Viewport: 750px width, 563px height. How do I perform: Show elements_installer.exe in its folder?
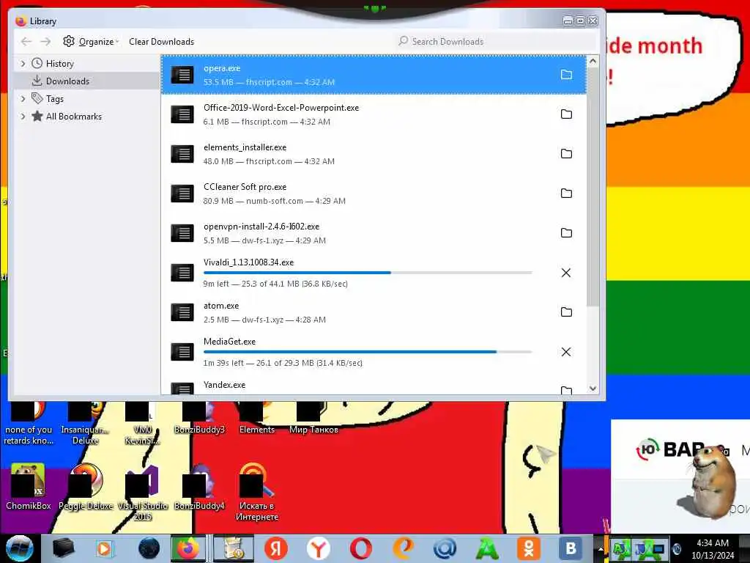tap(566, 154)
